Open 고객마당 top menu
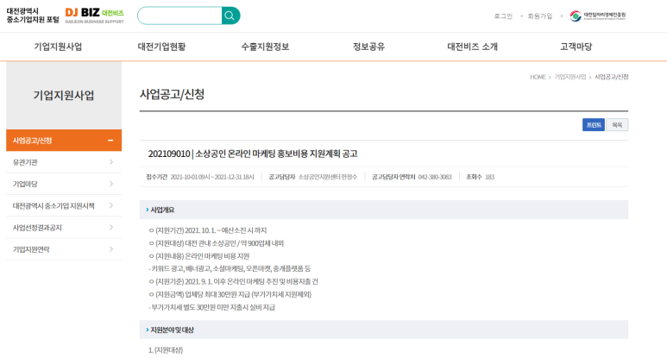This screenshot has height=358, width=667. click(x=576, y=47)
